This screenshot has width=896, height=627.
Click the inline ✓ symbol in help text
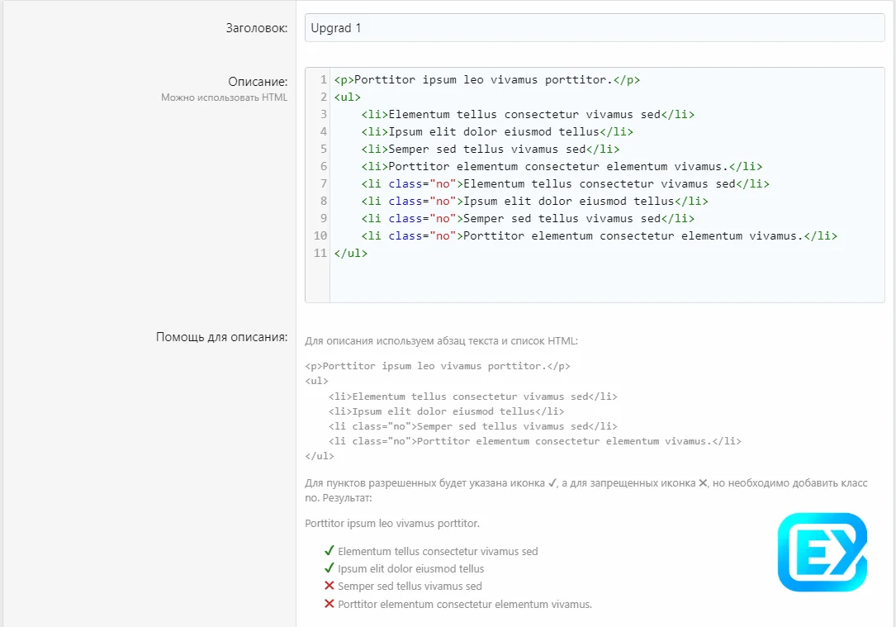click(x=552, y=483)
